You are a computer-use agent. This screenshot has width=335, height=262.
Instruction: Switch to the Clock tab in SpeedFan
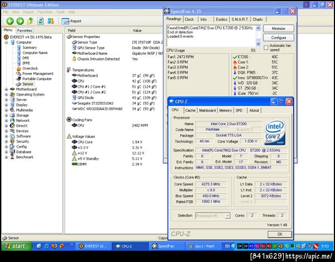coord(189,19)
